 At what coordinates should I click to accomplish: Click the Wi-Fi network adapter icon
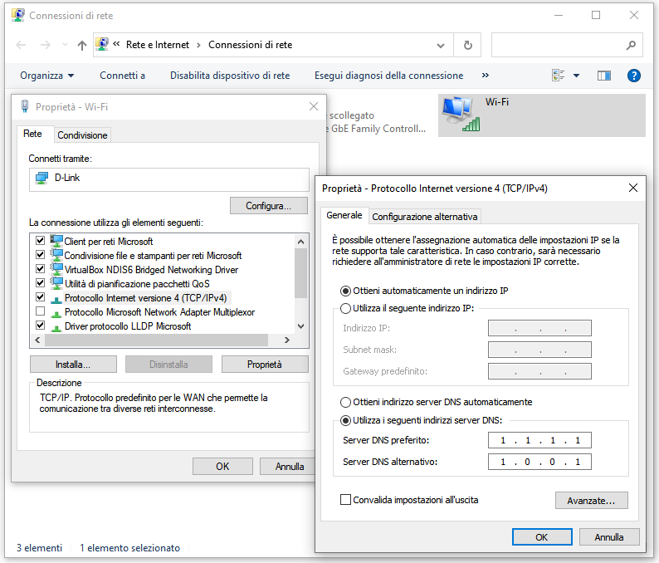(461, 115)
